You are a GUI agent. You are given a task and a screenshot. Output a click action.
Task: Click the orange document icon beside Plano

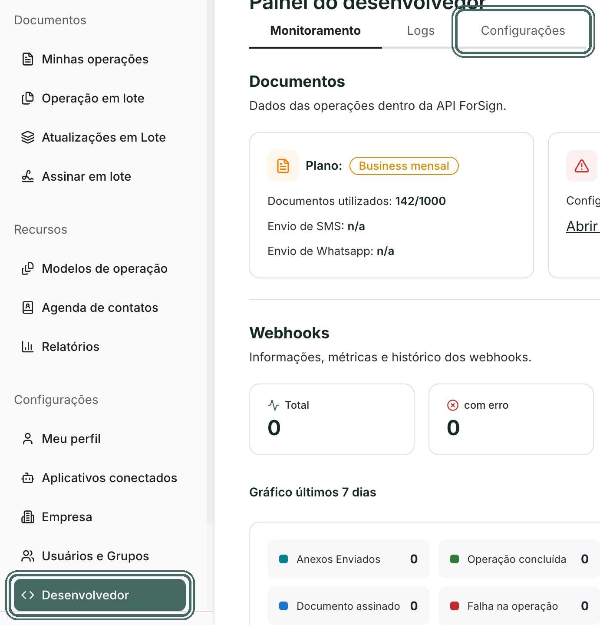click(x=283, y=166)
